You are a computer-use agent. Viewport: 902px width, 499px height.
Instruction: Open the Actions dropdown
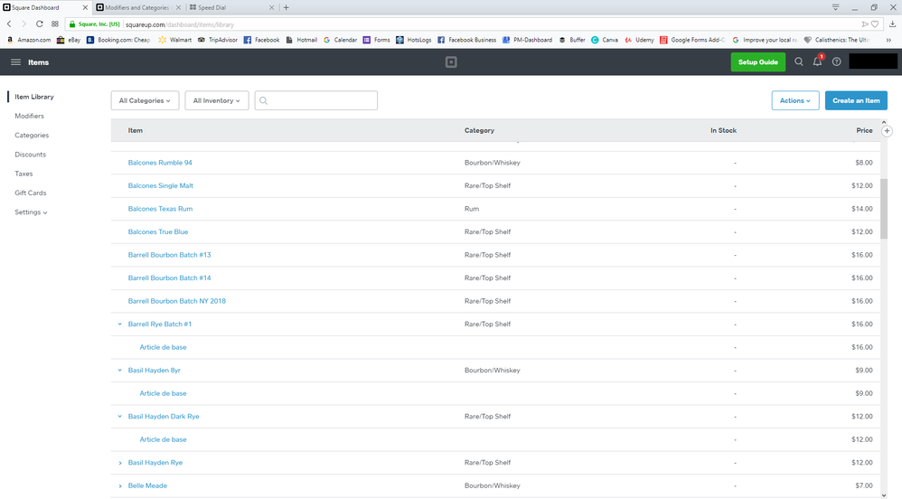[x=795, y=100]
